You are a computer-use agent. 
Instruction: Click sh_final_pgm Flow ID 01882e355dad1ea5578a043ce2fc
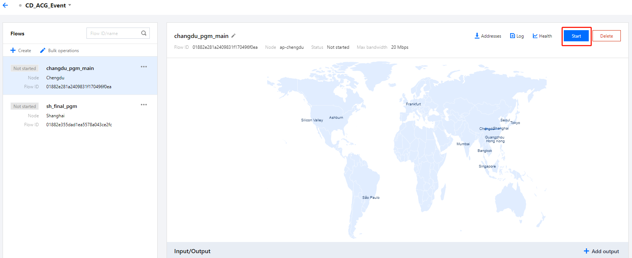[x=79, y=125]
